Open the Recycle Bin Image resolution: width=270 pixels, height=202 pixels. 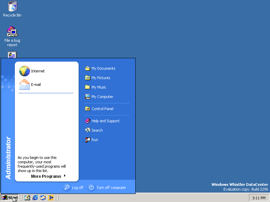[12, 7]
